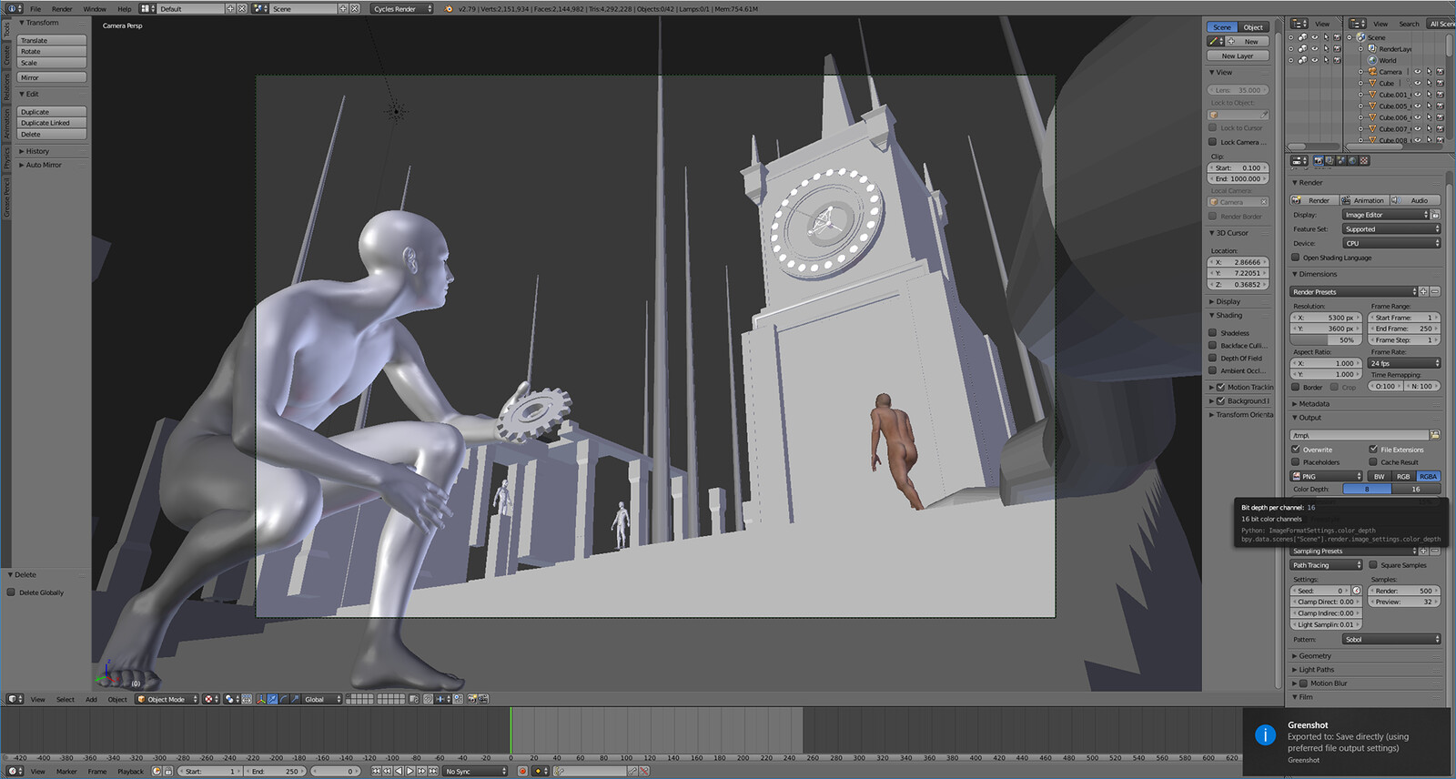The height and width of the screenshot is (779, 1456).
Task: Click the folder icon next to output path
Action: click(x=1435, y=435)
